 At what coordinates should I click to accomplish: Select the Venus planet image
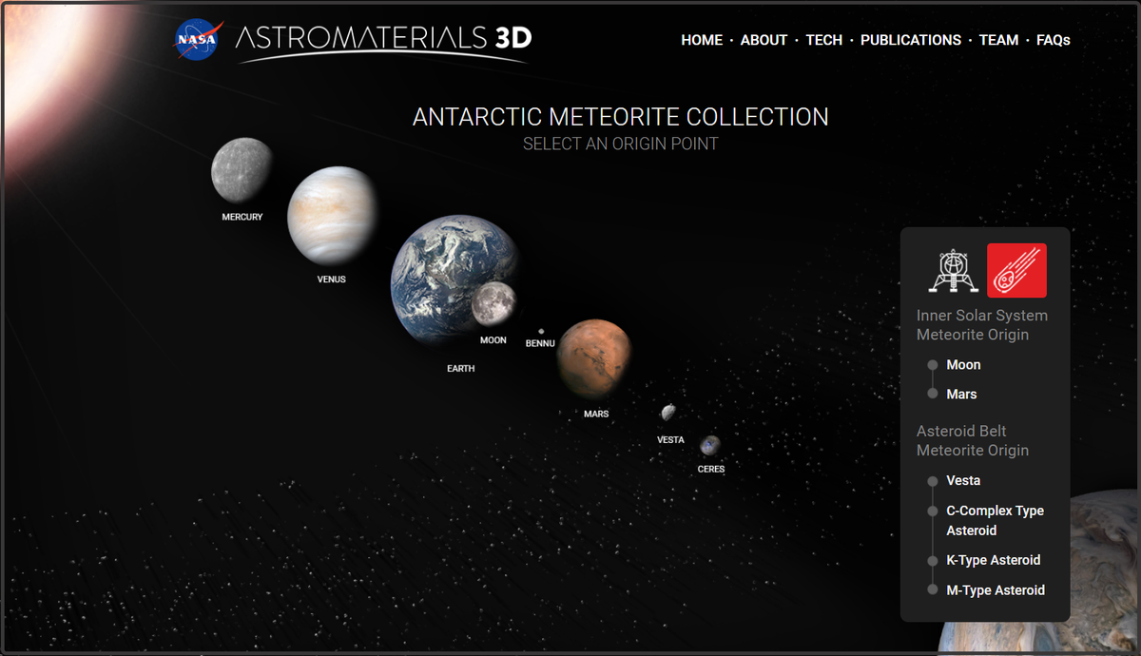pyautogui.click(x=332, y=216)
